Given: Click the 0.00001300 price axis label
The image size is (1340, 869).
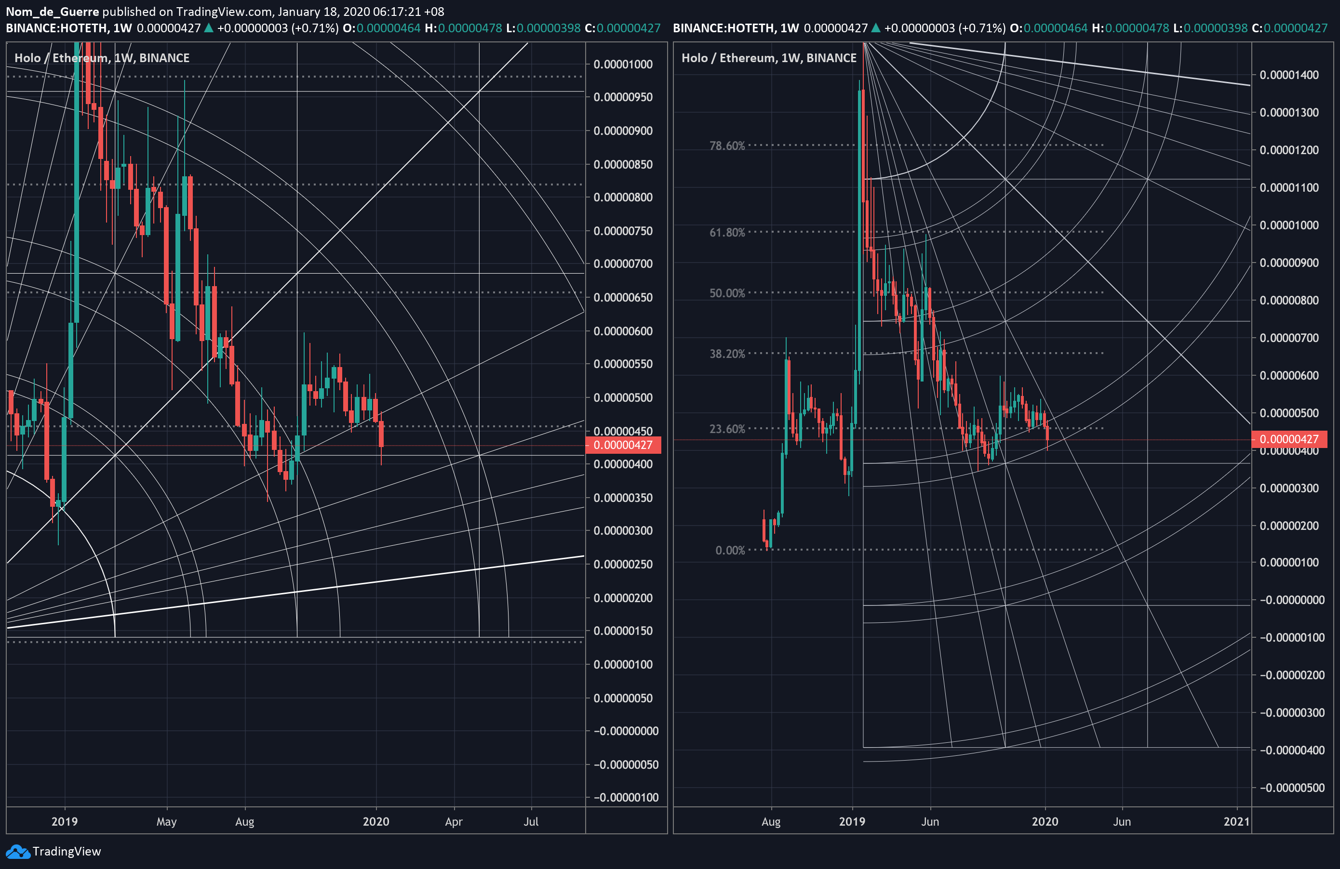Looking at the screenshot, I should (1289, 113).
